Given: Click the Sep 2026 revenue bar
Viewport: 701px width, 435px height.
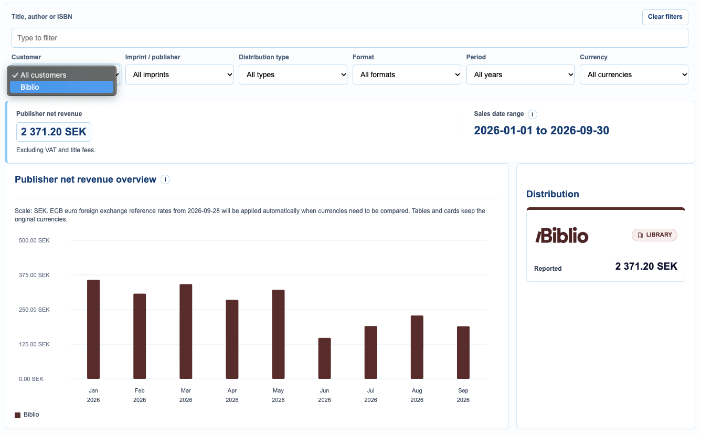Looking at the screenshot, I should [x=463, y=353].
